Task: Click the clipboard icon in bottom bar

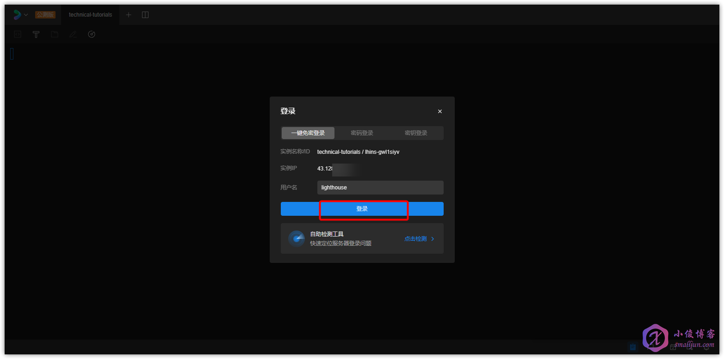Action: pyautogui.click(x=633, y=347)
